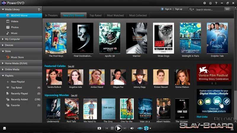
Task: Open the Straw Dogs movie poster
Action: (x=164, y=38)
